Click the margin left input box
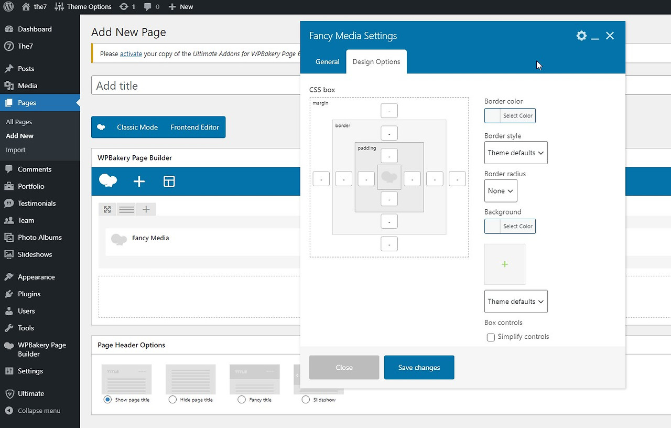 point(321,179)
